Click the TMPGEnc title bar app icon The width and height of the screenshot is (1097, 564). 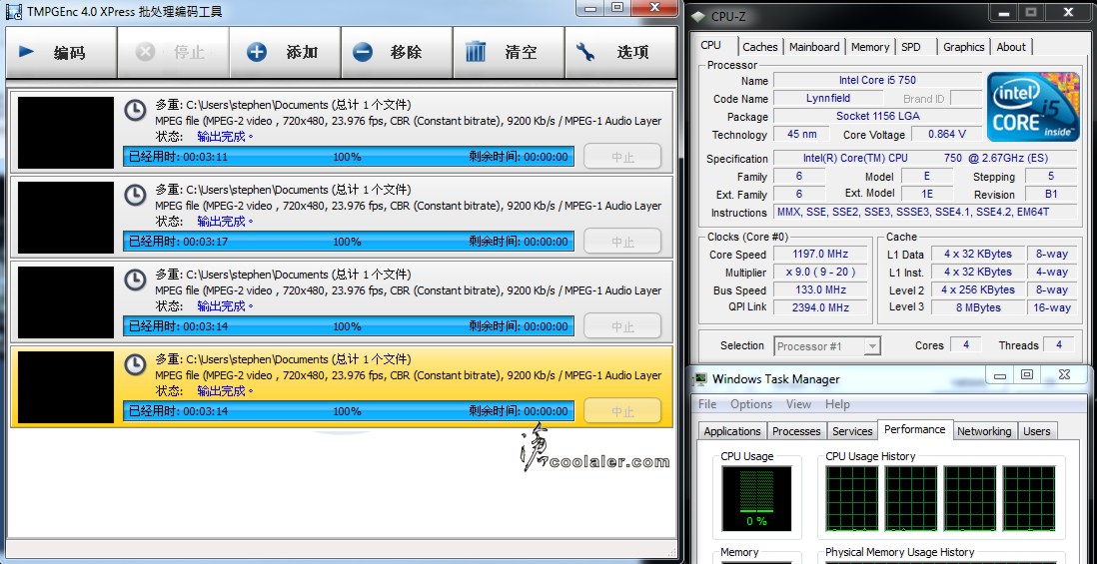click(x=13, y=11)
